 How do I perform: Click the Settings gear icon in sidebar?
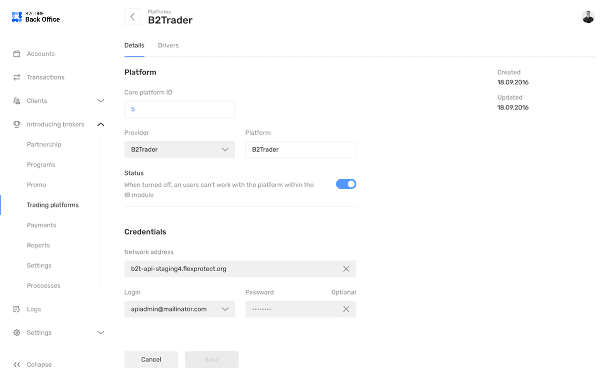tap(17, 333)
